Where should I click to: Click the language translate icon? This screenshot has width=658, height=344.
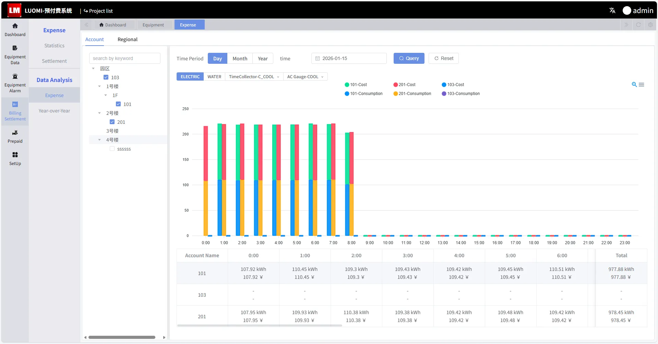click(612, 11)
